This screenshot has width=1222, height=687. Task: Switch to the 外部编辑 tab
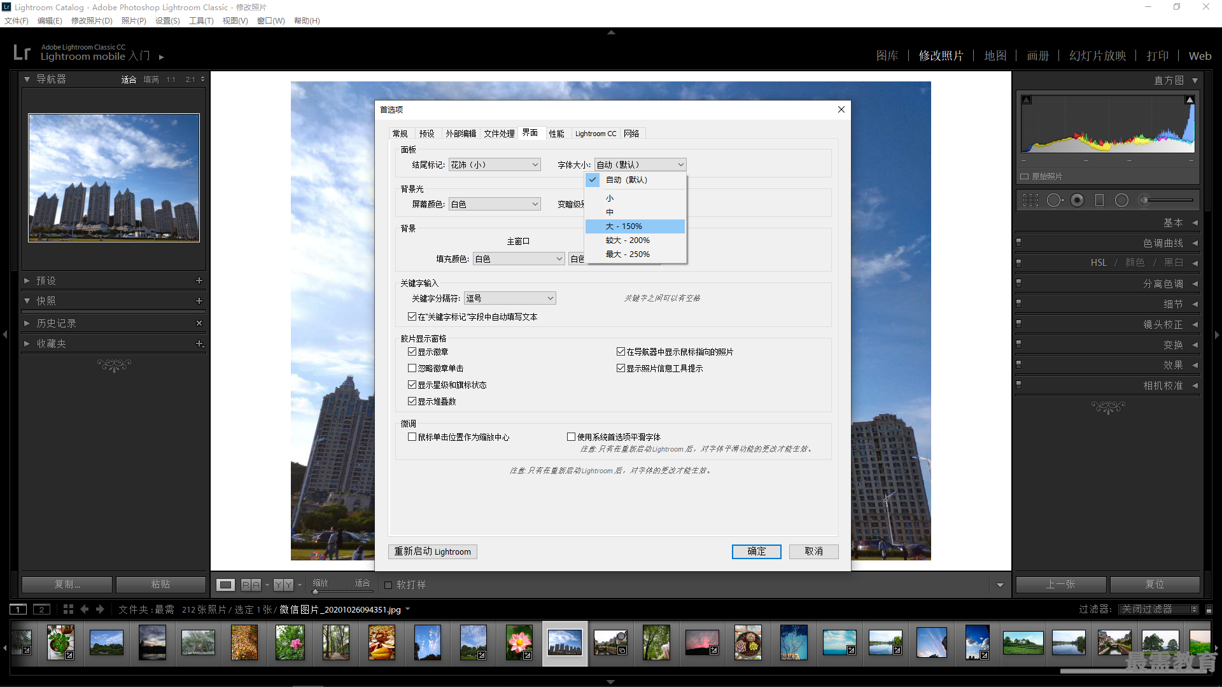461,134
